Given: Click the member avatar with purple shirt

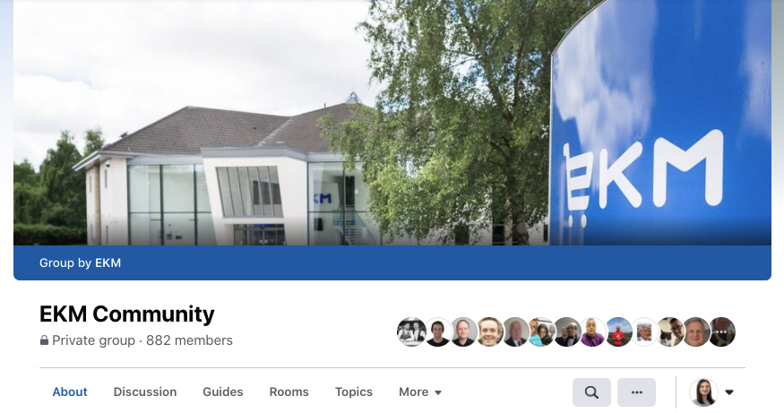Looking at the screenshot, I should pyautogui.click(x=592, y=332).
